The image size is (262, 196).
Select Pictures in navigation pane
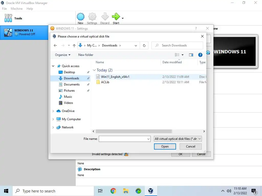point(69,91)
